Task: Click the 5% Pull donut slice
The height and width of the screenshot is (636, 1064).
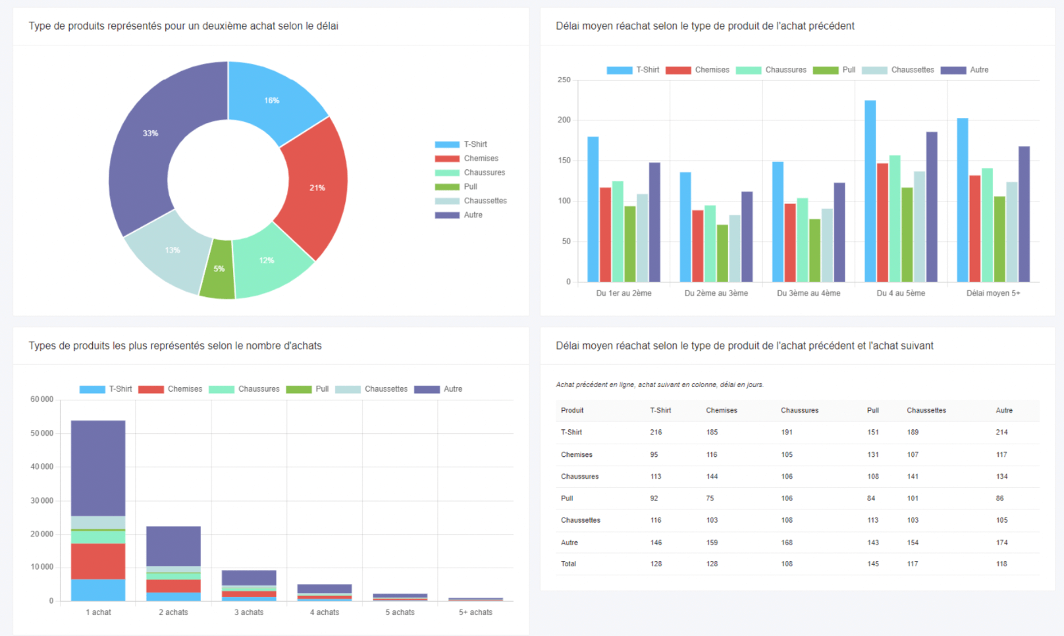Action: point(219,269)
